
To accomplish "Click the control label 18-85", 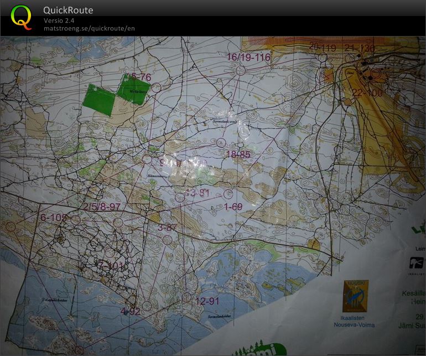I will click(238, 154).
